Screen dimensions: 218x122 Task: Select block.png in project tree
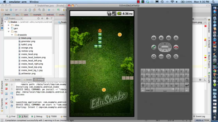click(26, 38)
